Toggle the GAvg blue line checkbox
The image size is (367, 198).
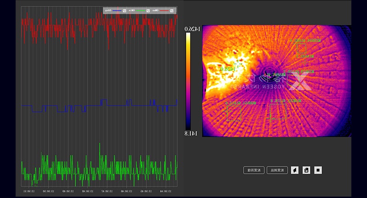[x=124, y=11]
